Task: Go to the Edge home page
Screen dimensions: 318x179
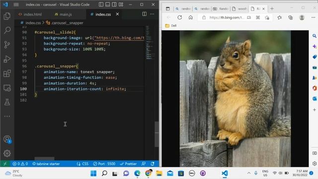Action: click(190, 17)
